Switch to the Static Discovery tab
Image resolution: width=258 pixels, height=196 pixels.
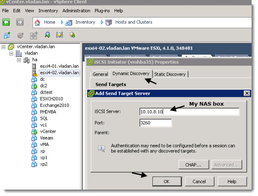point(170,74)
